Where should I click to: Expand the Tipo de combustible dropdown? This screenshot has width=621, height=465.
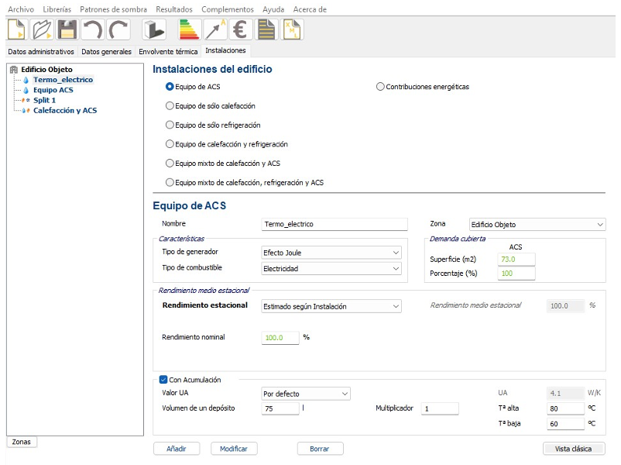[x=331, y=269]
